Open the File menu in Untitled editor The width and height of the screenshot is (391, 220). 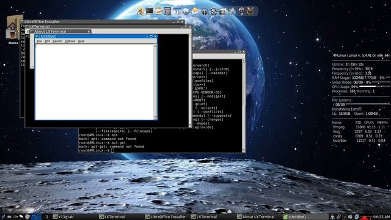point(39,41)
